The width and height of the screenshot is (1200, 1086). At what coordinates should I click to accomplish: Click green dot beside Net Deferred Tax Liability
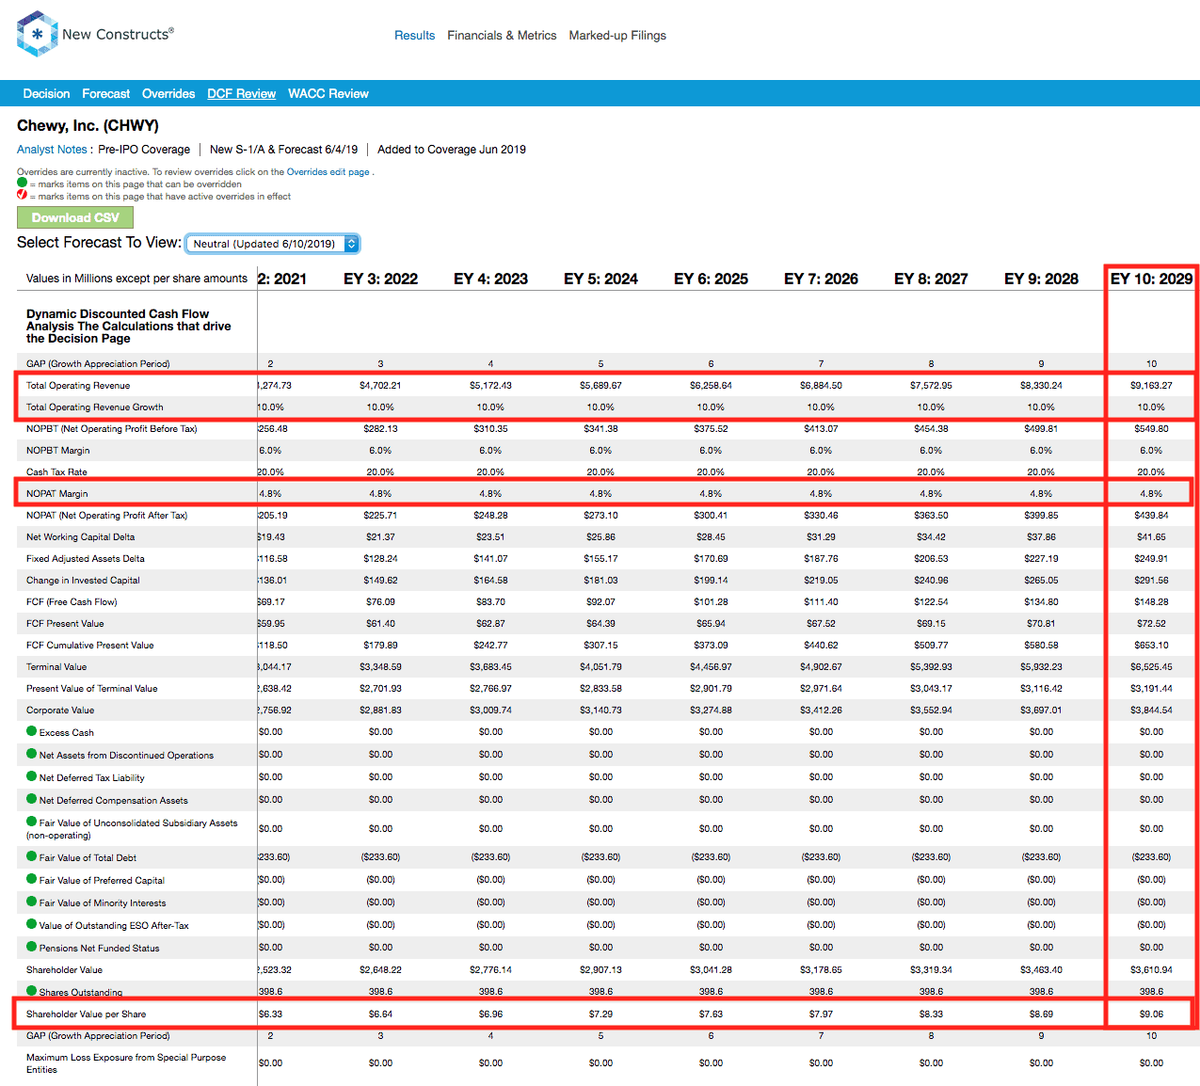click(32, 776)
